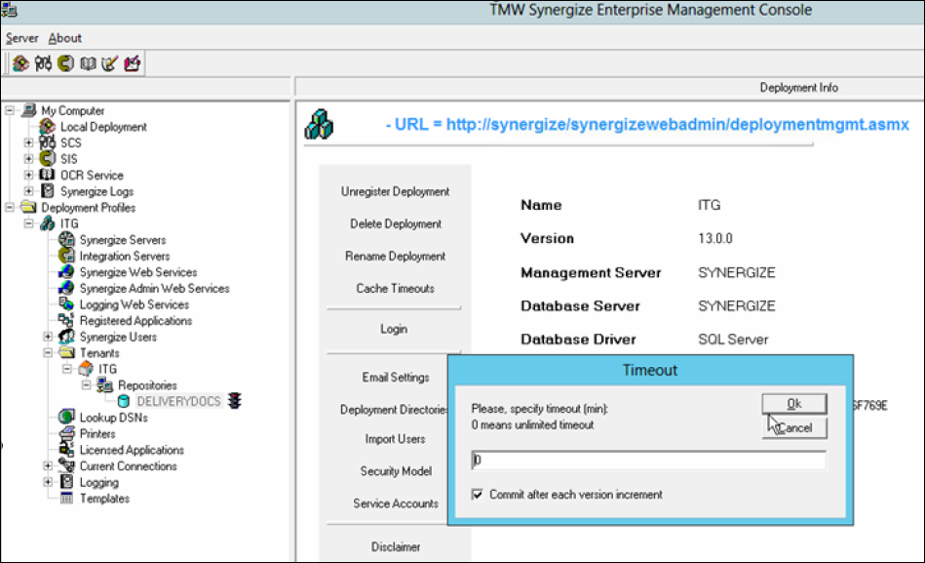
Task: Click Unregister Deployment
Action: click(396, 191)
